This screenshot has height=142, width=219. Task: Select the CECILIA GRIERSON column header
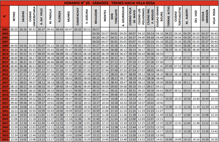pos(205,16)
